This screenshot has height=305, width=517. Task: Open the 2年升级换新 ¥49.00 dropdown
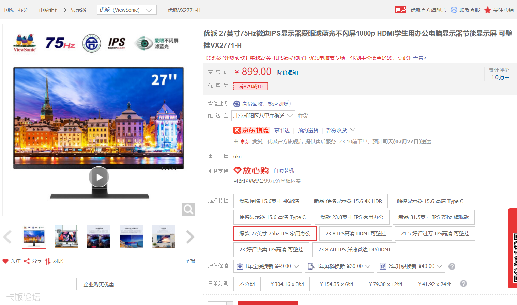pos(411,266)
